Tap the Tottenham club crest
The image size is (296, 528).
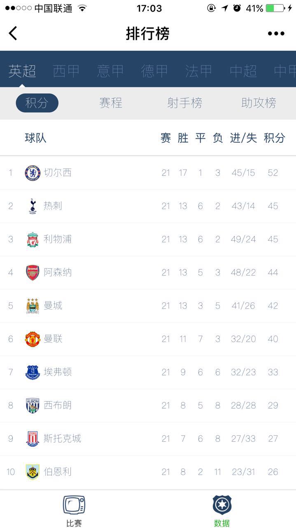(33, 206)
